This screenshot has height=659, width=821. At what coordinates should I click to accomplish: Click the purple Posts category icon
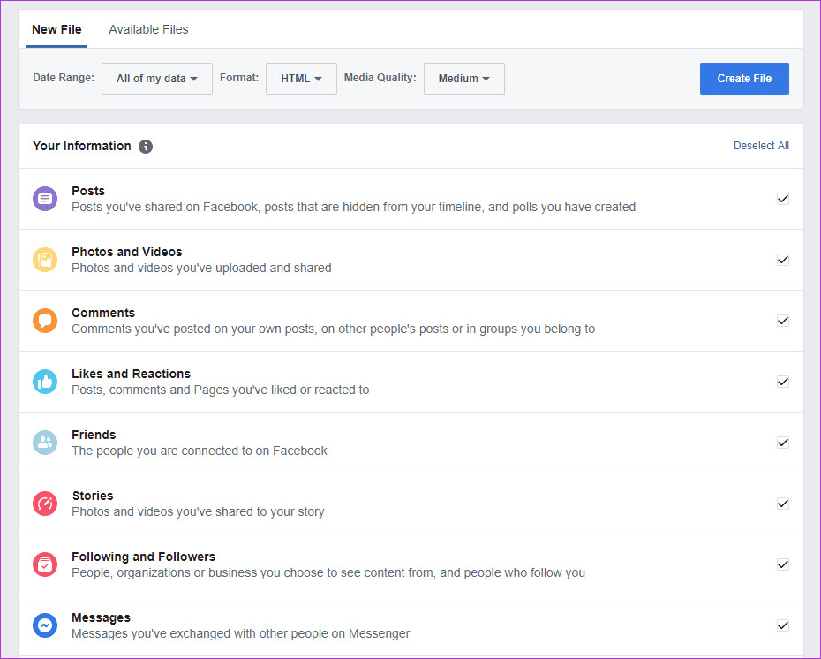pyautogui.click(x=45, y=199)
